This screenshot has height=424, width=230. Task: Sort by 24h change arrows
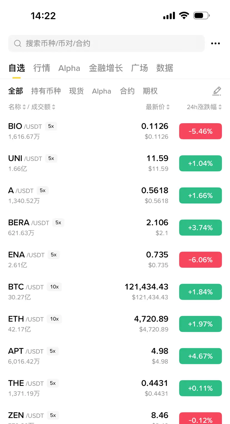coord(220,107)
